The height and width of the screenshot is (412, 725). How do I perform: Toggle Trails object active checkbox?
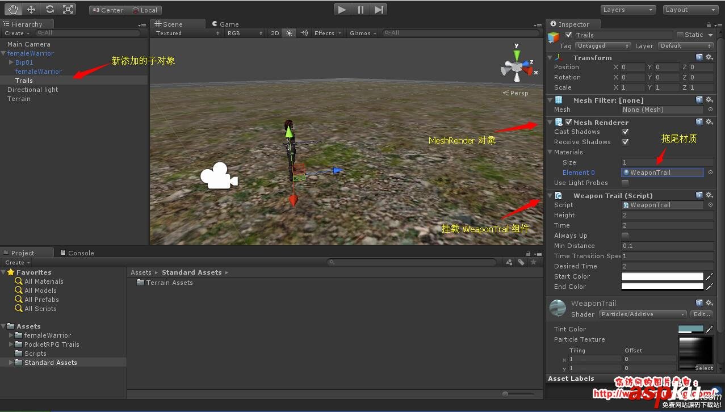569,35
